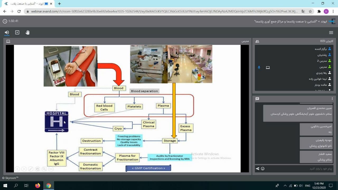This screenshot has width=338, height=190.
Task: Open the Chrome three-dot menu
Action: 333,11
